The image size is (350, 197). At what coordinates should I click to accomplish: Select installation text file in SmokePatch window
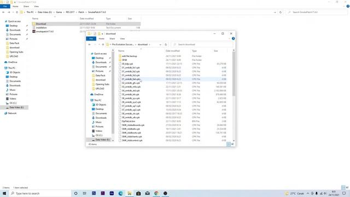click(42, 28)
